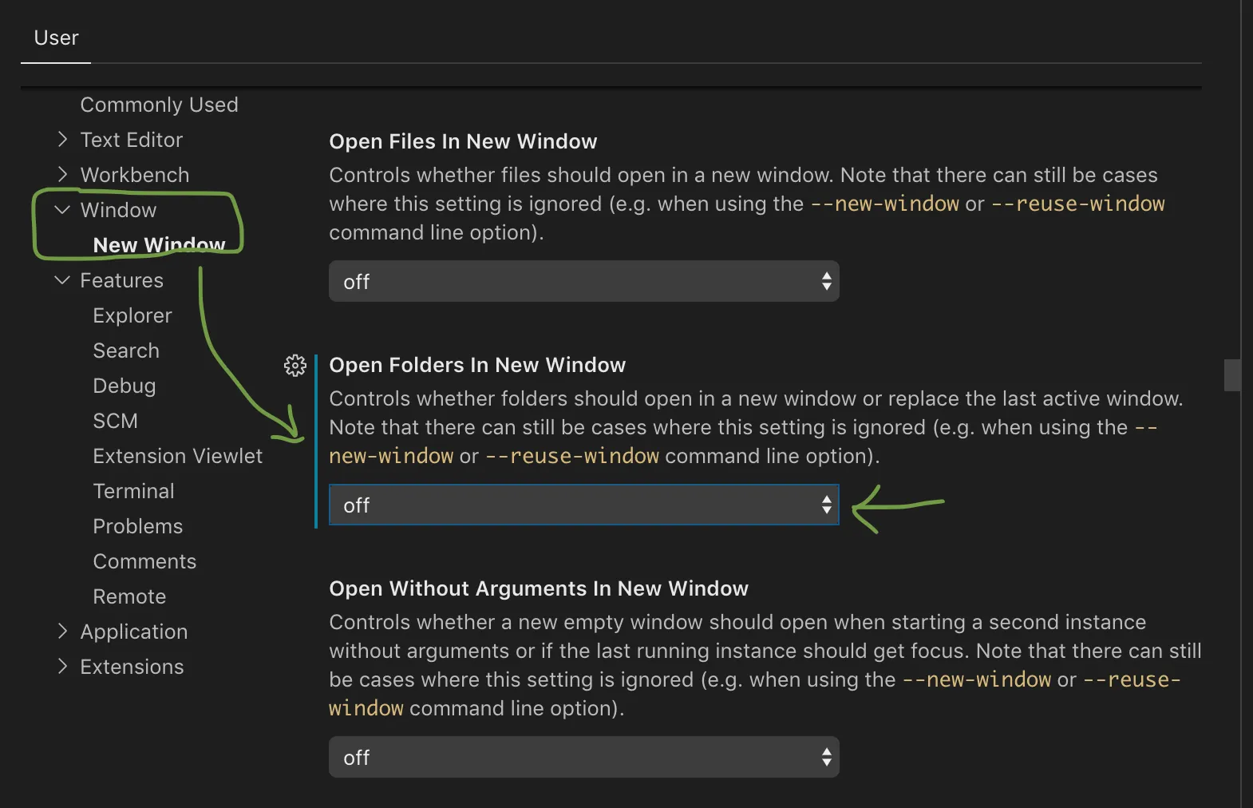
Task: Select Debug in the settings tree
Action: [125, 386]
